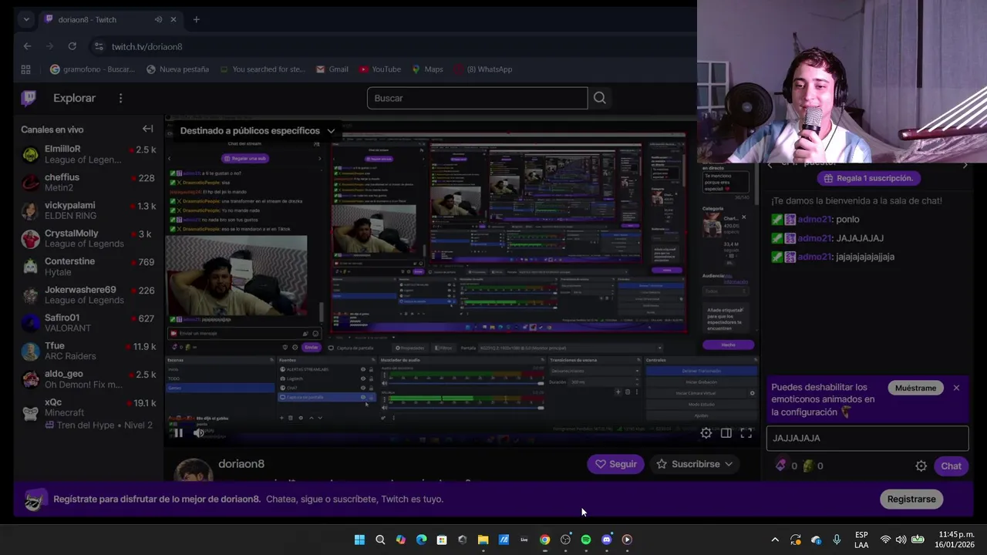
Task: Open the Nueva pestaña bookmark
Action: pos(177,69)
